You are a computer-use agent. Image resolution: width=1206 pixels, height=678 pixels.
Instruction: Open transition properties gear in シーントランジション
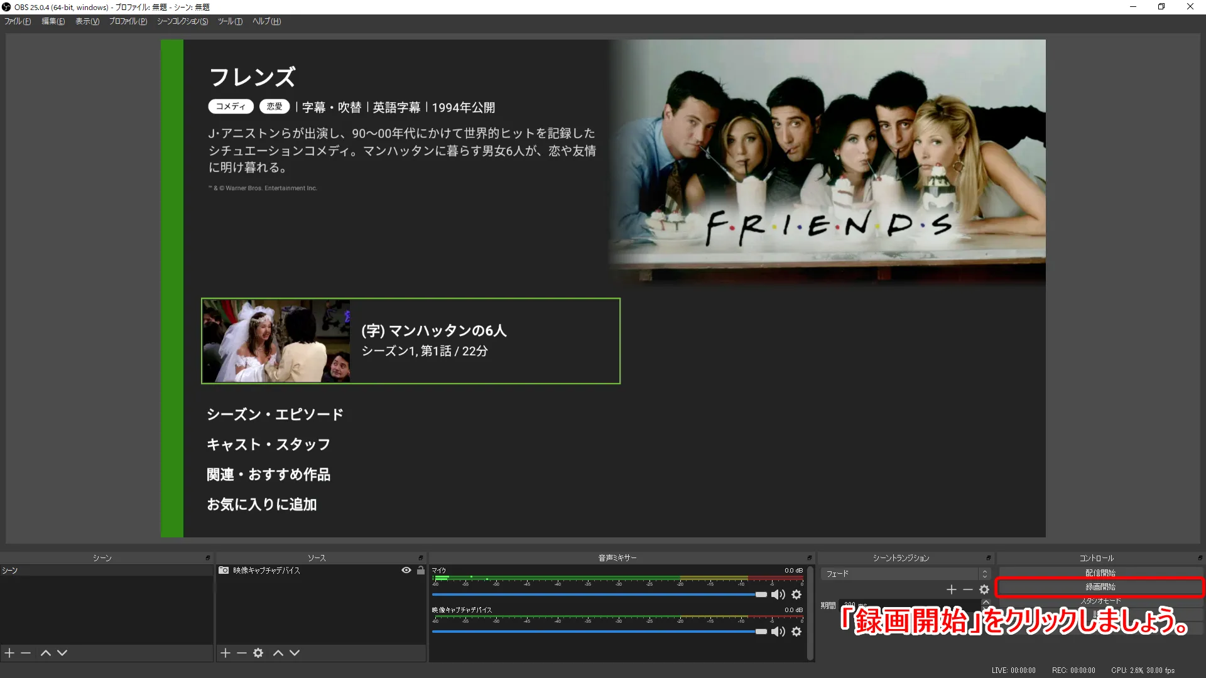point(984,589)
